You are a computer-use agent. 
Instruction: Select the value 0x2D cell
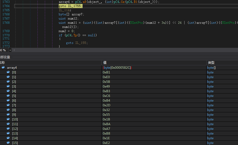point(154,105)
